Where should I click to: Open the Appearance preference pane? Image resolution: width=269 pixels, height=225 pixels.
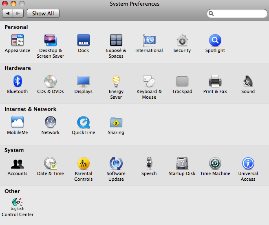pos(18,40)
